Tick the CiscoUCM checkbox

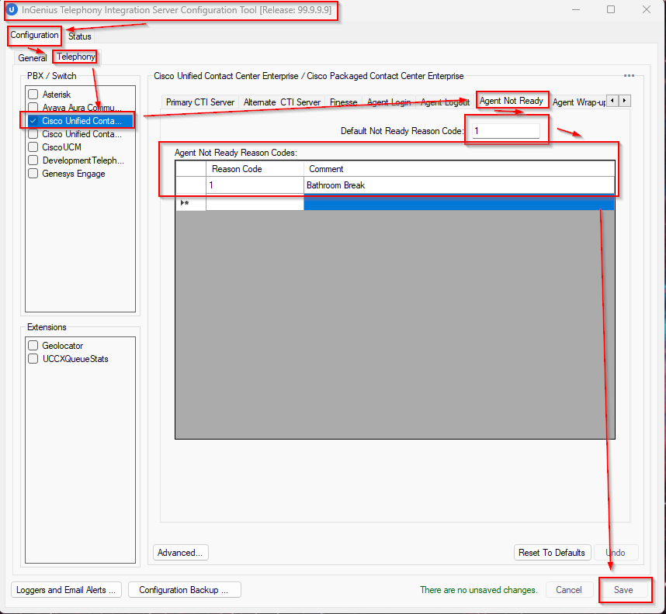point(33,147)
